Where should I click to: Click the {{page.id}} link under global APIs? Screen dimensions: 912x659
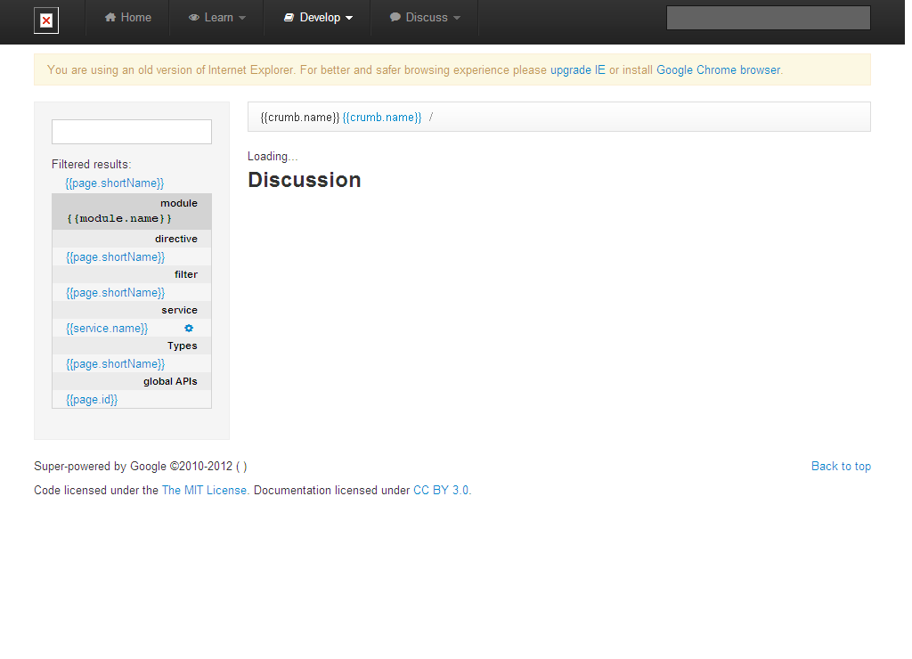[92, 400]
